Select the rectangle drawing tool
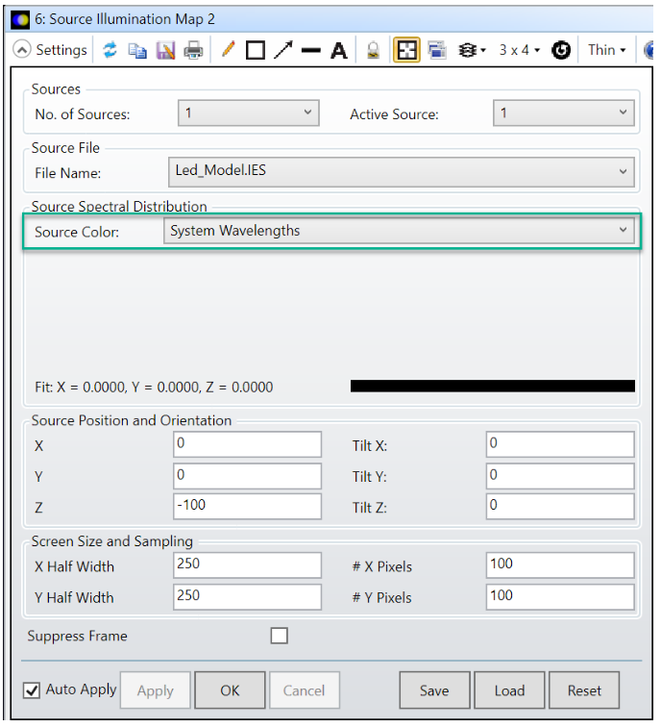661x727 pixels. (x=255, y=50)
